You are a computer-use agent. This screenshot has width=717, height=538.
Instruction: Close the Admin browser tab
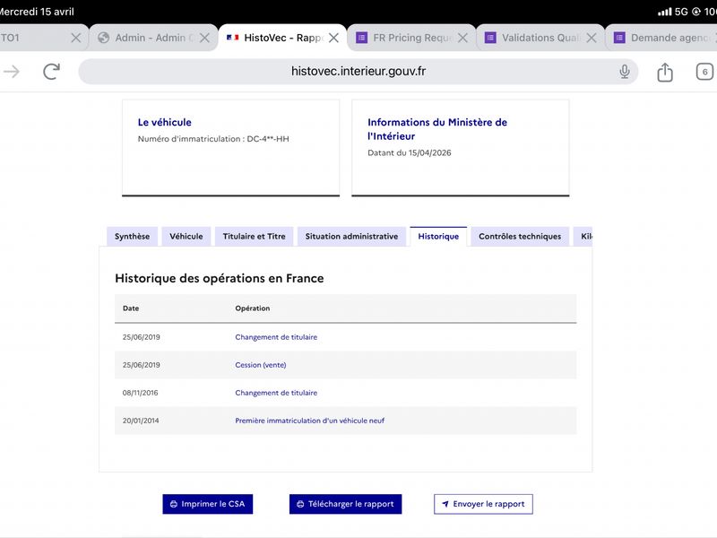pyautogui.click(x=205, y=38)
